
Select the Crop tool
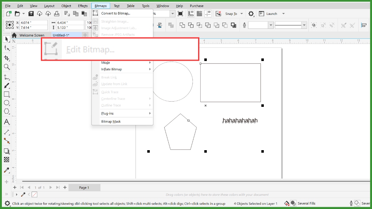tap(7, 58)
